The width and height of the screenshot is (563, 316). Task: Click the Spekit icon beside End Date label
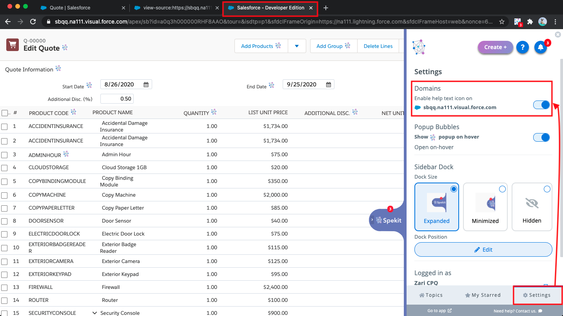pyautogui.click(x=271, y=85)
